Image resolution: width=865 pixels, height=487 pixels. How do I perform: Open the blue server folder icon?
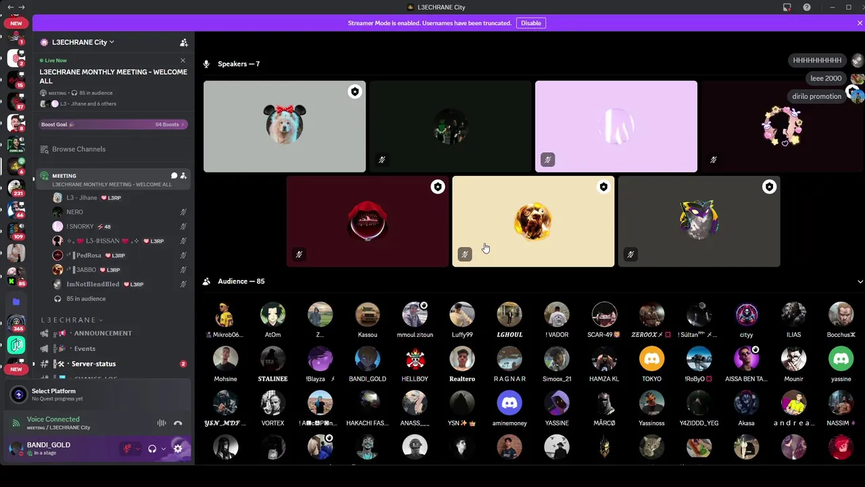click(16, 302)
